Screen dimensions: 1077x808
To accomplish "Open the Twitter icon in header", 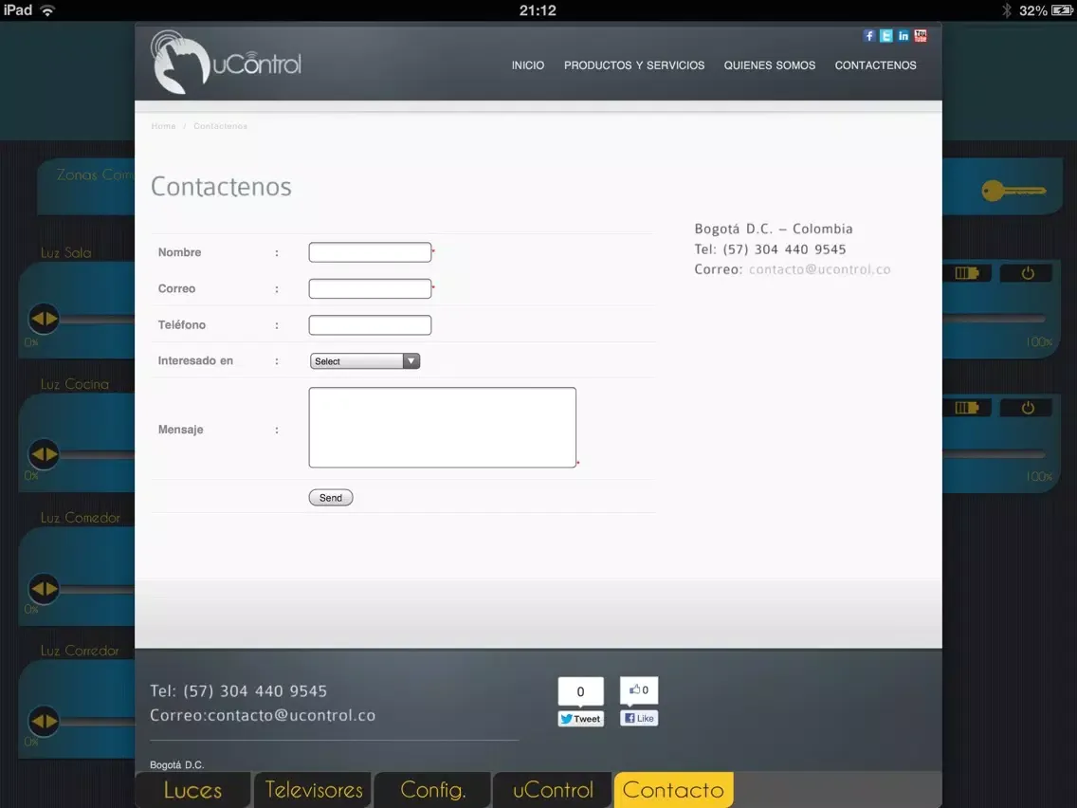I will point(885,36).
